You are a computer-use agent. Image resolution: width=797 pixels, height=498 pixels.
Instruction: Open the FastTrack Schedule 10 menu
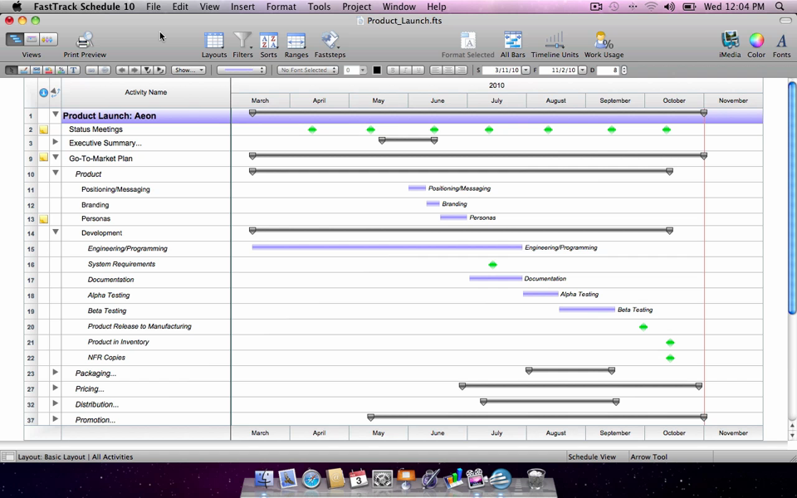tap(84, 7)
